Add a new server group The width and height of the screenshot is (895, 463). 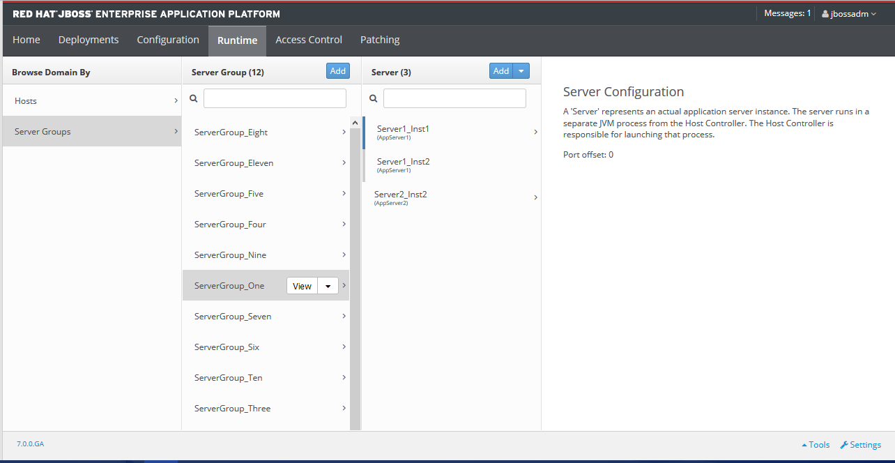click(338, 71)
